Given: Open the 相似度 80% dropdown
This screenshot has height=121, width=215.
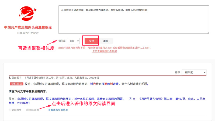Looking at the screenshot, I should (x=73, y=41).
